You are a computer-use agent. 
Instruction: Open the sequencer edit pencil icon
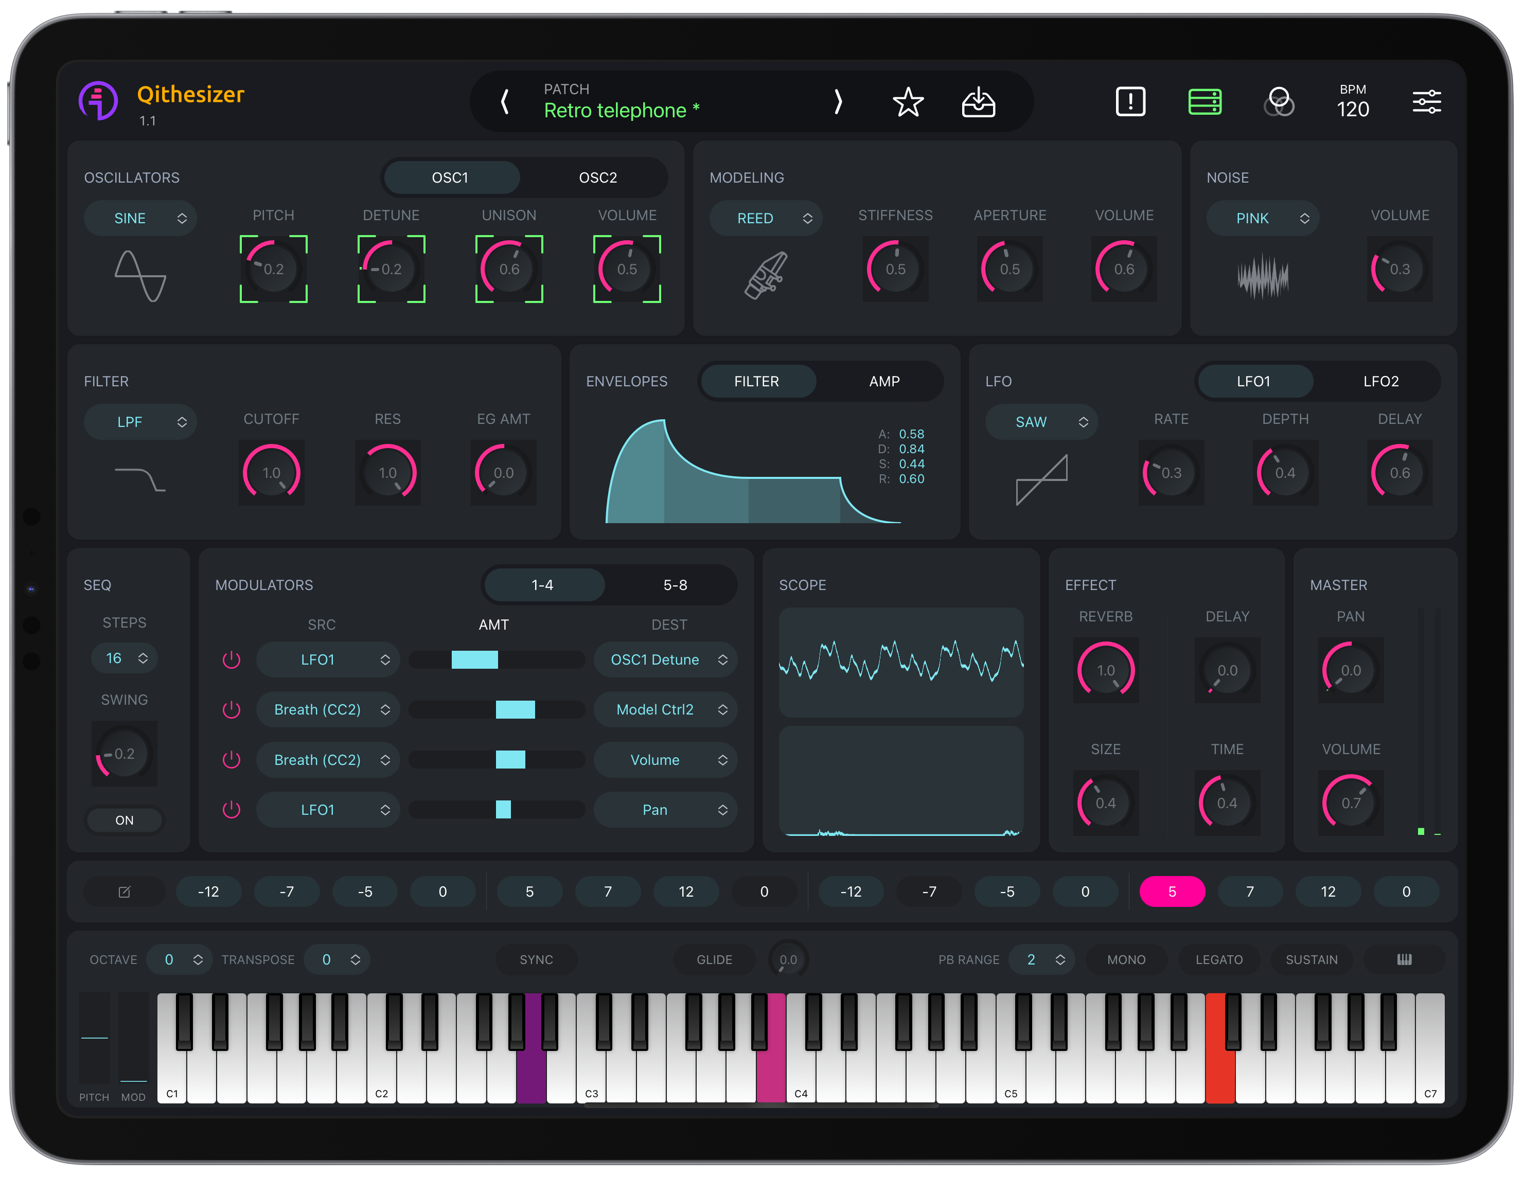tap(124, 891)
